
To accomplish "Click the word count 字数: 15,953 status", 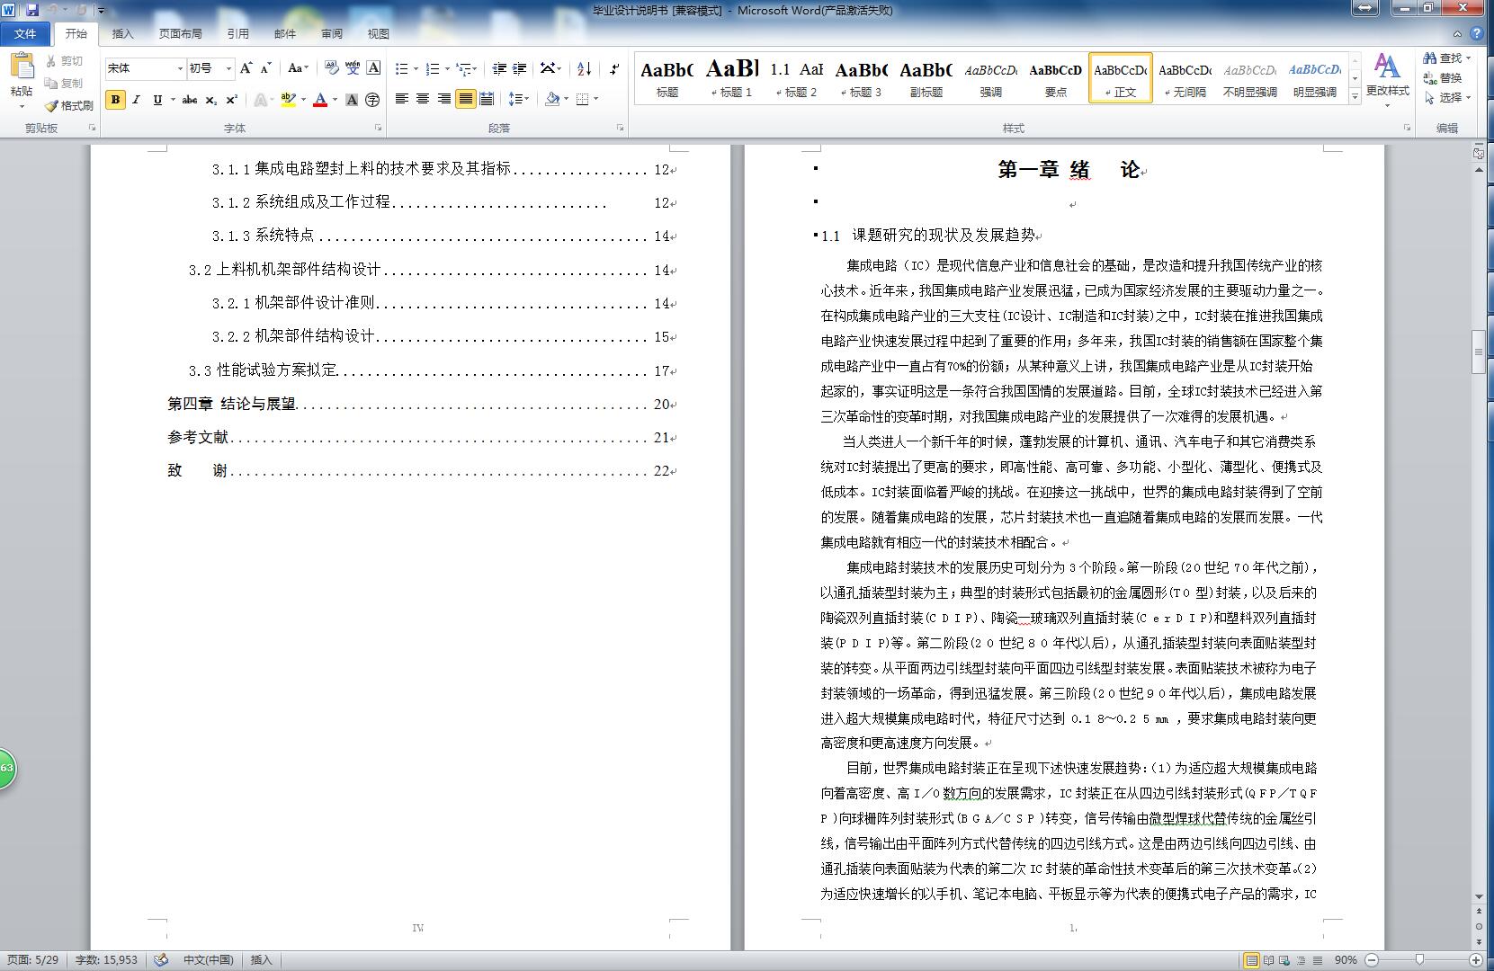I will [x=106, y=960].
